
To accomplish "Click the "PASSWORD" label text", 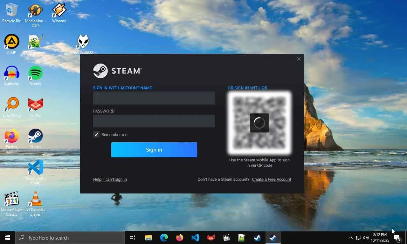I will 104,111.
